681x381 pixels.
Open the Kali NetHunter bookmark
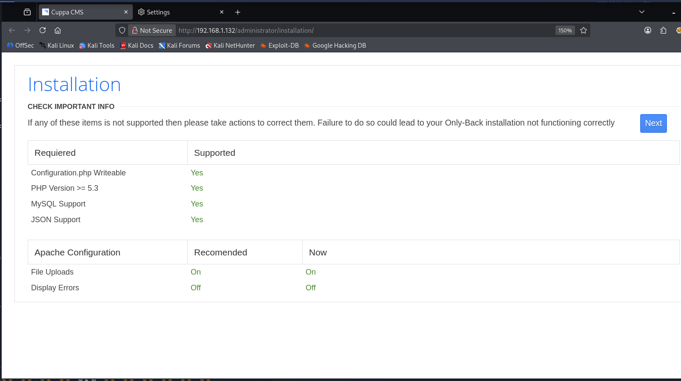(230, 46)
